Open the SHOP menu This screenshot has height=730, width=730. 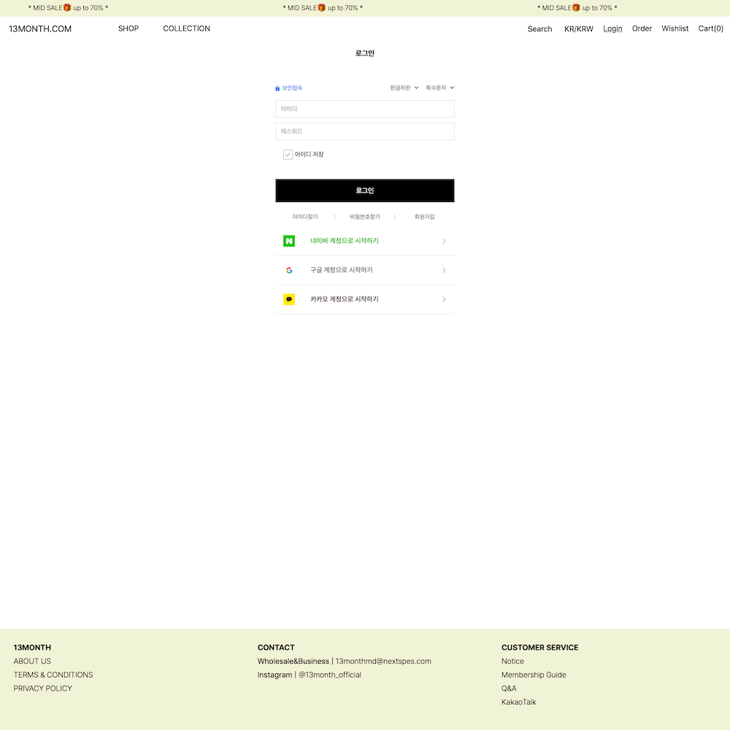pyautogui.click(x=128, y=28)
